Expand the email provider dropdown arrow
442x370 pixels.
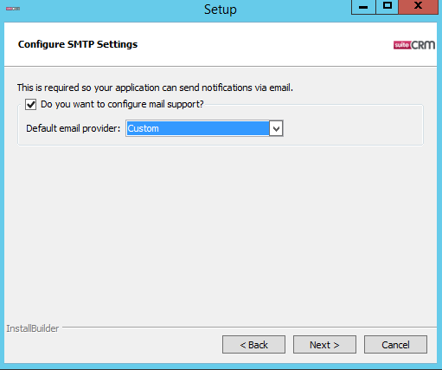pyautogui.click(x=276, y=128)
